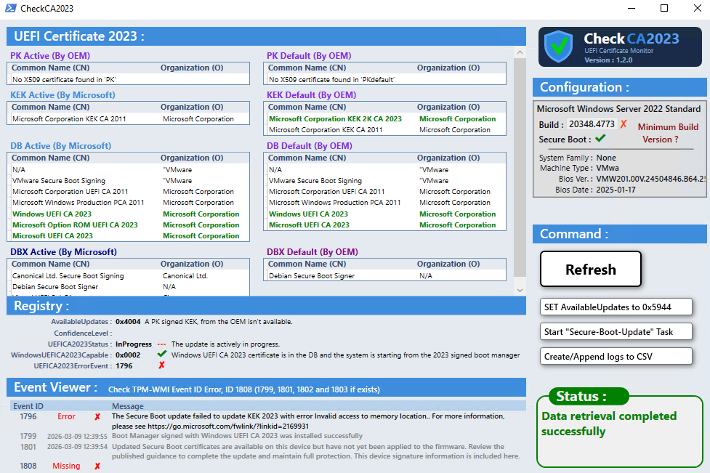Viewport: 710px width, 473px height.
Task: Click the scrollbar down arrow in certificate panel
Action: tap(520, 290)
